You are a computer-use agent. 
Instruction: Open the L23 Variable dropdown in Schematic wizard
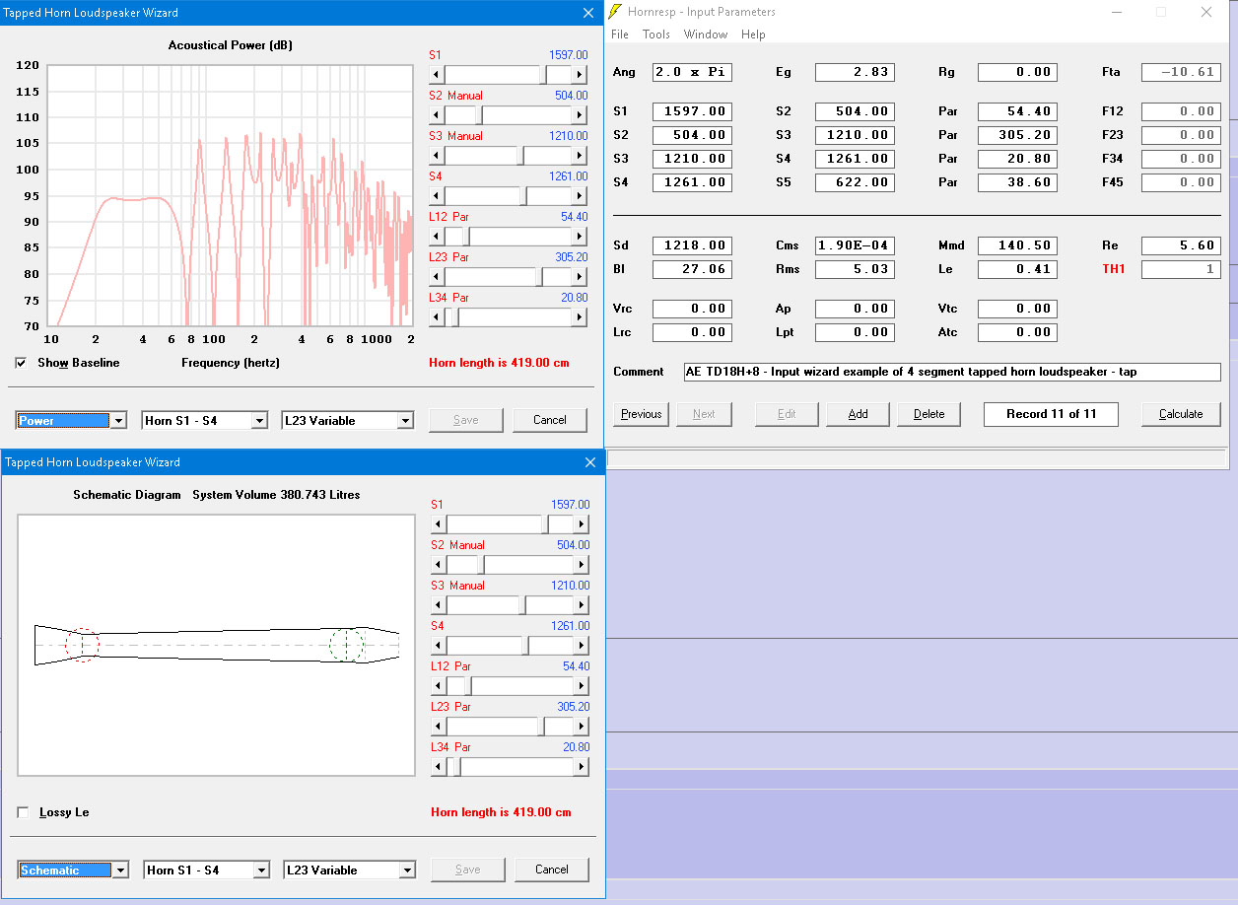pos(405,870)
